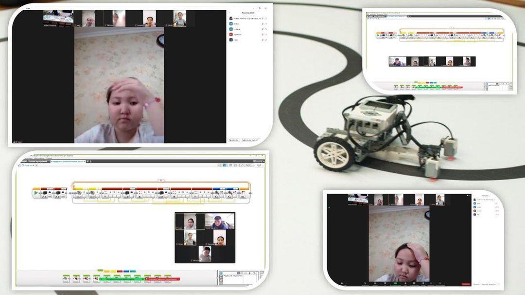The width and height of the screenshot is (525, 295).
Task: Click Выключить звук для всех in upper Zoom window
Action: tap(250, 140)
